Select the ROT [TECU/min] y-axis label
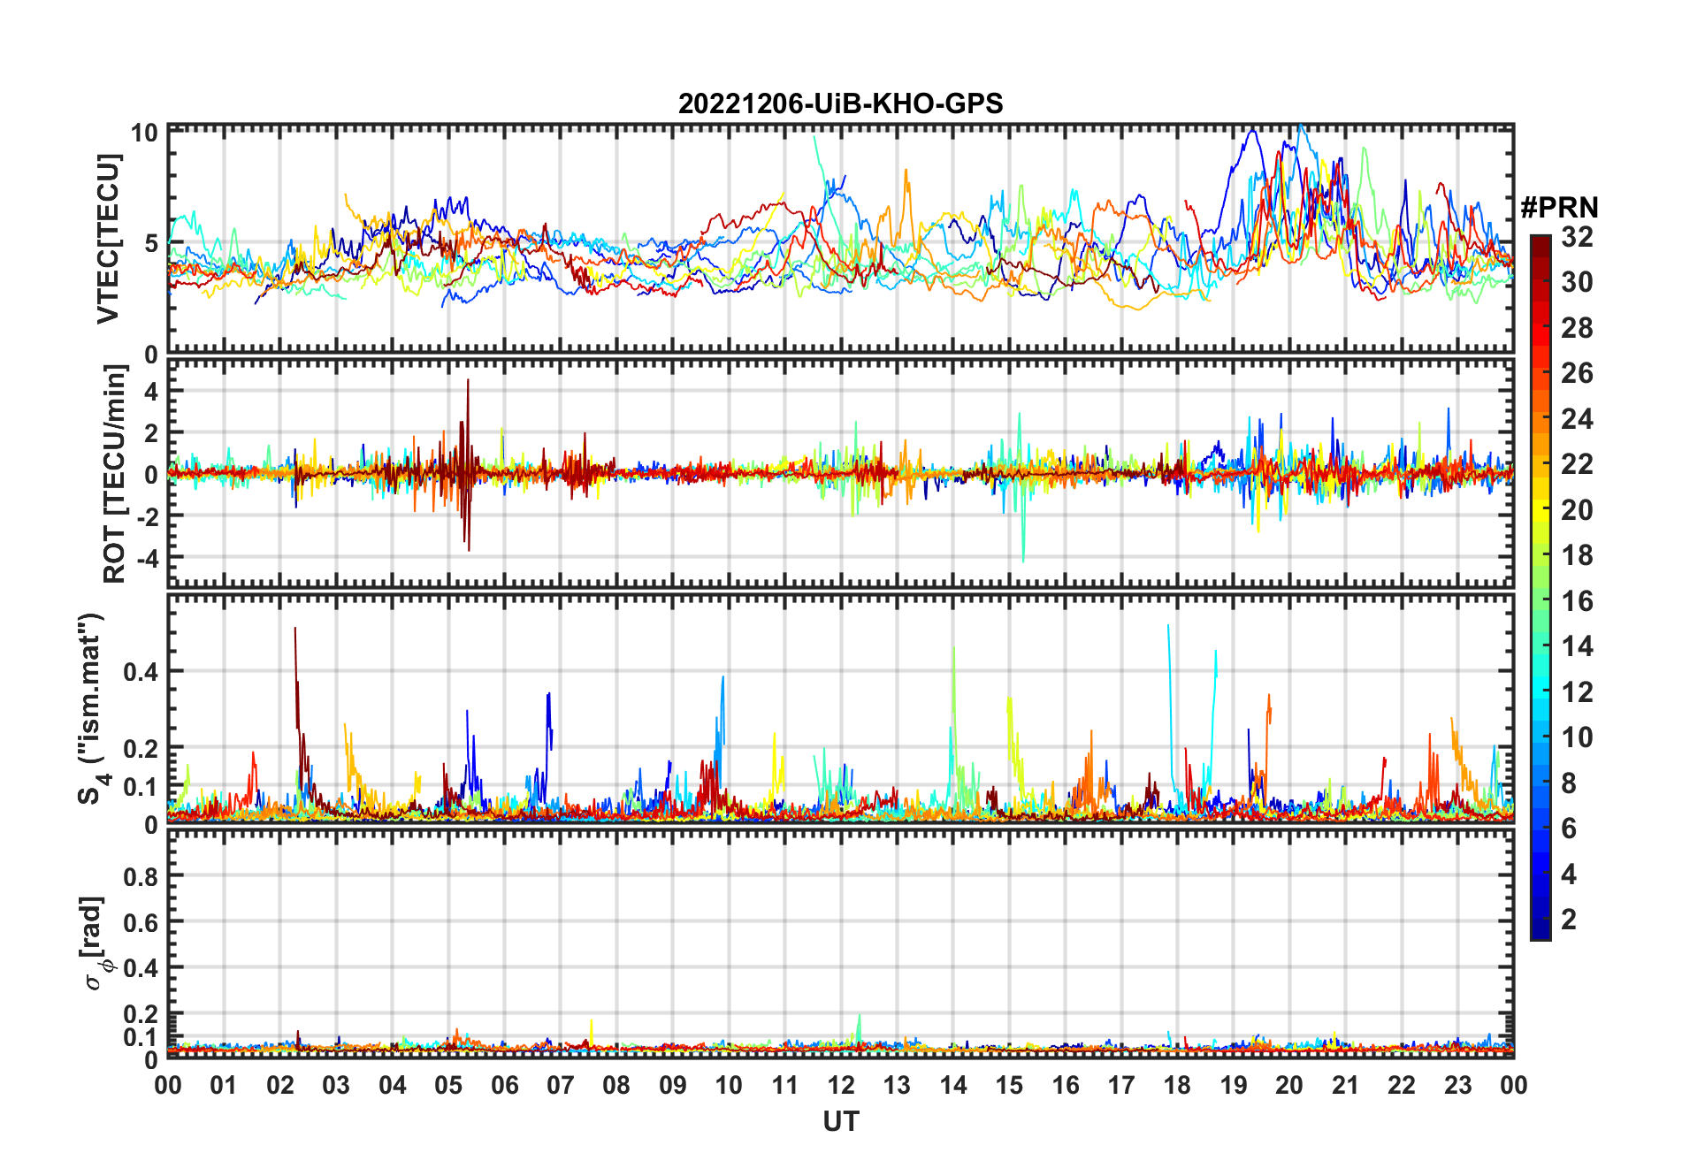This screenshot has width=1682, height=1176. (113, 474)
